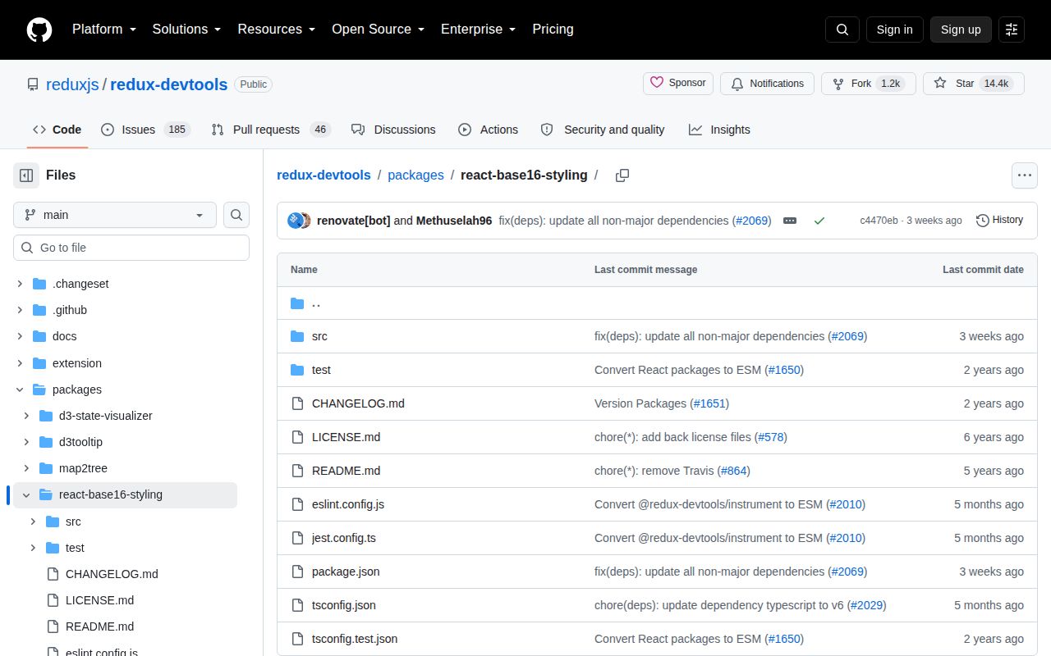Open LICENSE.md in the sidebar tree

point(99,600)
